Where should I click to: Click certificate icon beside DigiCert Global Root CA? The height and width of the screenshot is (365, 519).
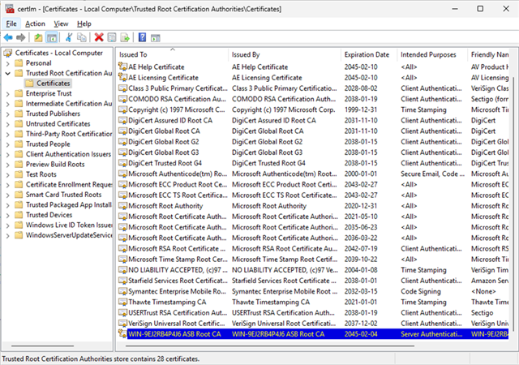[123, 131]
